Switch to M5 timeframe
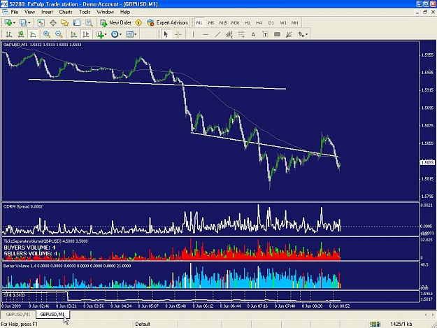This screenshot has width=437, height=328. click(x=211, y=23)
